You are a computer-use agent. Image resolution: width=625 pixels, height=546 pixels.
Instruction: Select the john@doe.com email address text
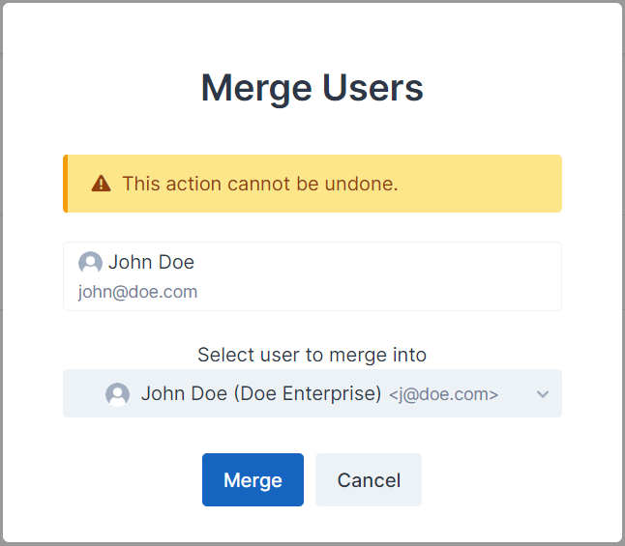[137, 292]
